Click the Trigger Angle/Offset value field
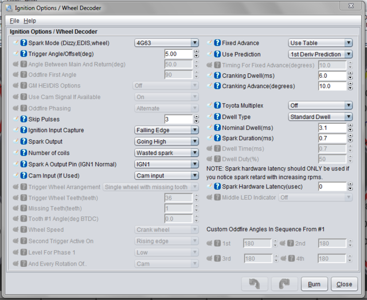367x300 pixels. (178, 54)
